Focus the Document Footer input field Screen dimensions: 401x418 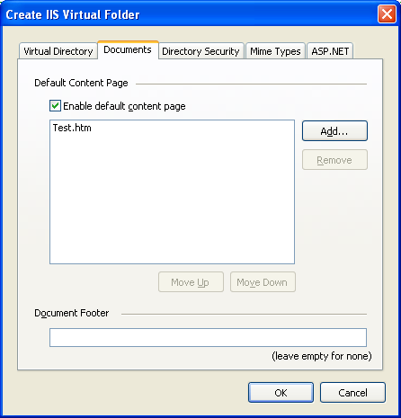click(208, 337)
